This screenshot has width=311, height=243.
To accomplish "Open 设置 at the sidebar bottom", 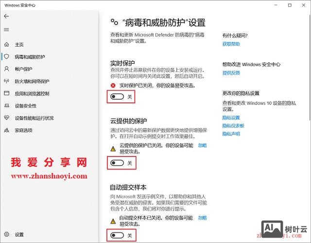I will point(19,235).
